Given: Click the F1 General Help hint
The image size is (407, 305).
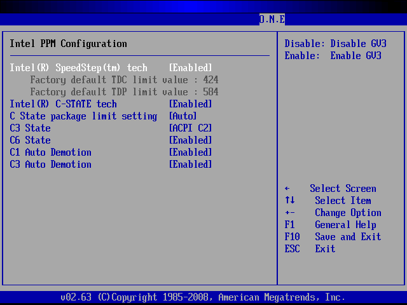Looking at the screenshot, I should (x=330, y=224).
